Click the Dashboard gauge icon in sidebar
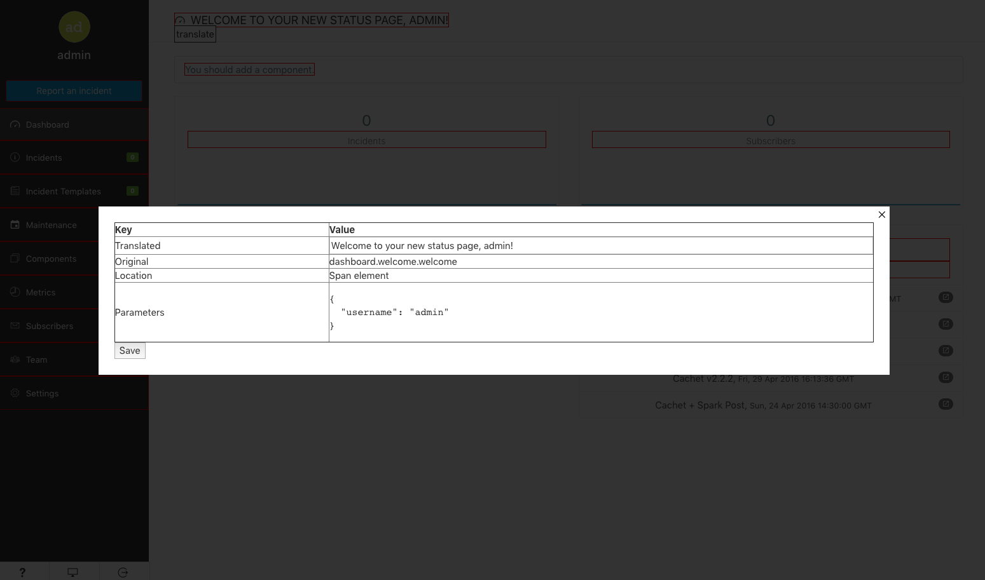Image resolution: width=985 pixels, height=580 pixels. (15, 125)
